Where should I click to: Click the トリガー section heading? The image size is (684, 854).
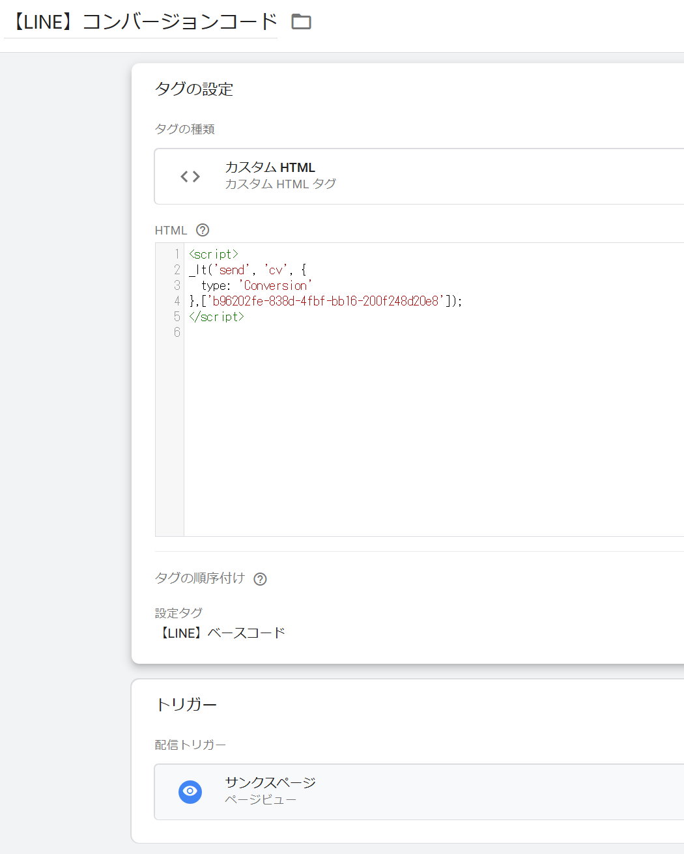[186, 705]
